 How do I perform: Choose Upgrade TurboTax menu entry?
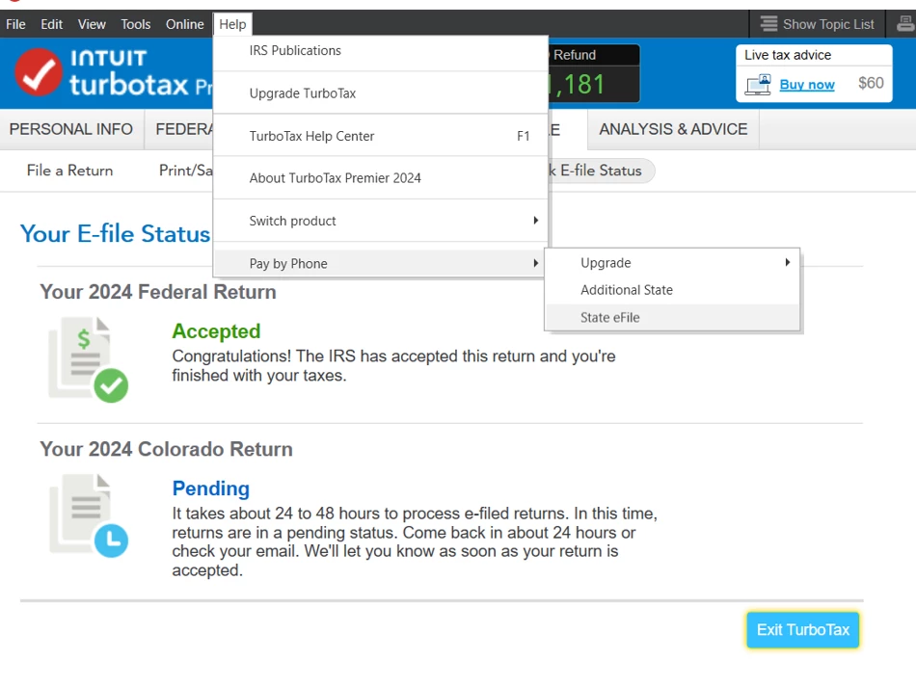click(381, 93)
